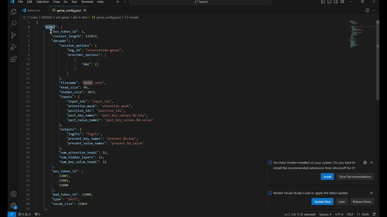Open the Search view in activity bar
The image size is (387, 217).
tap(13, 23)
